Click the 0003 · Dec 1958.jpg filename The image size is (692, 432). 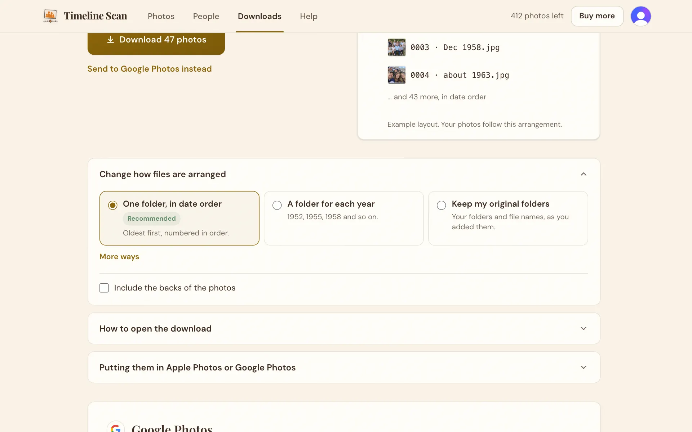(455, 48)
